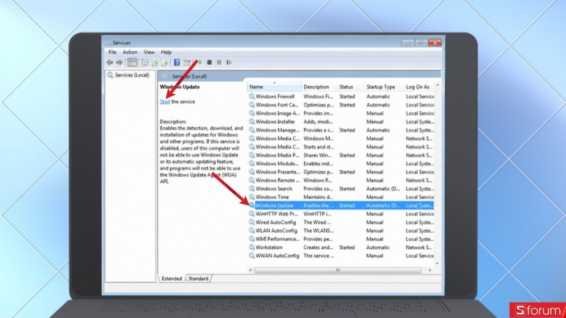This screenshot has width=566, height=318.
Task: Sort by the Log On As column header
Action: (x=418, y=87)
